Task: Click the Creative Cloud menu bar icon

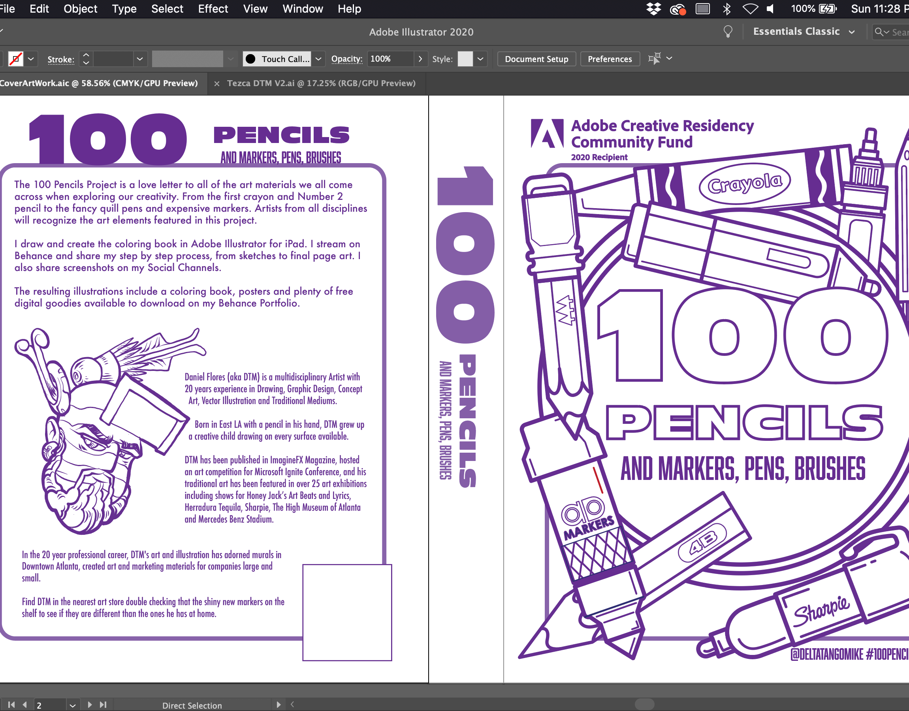Action: click(x=678, y=9)
